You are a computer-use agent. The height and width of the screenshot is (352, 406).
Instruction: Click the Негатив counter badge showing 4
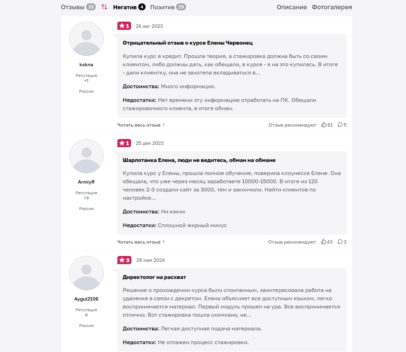point(141,7)
